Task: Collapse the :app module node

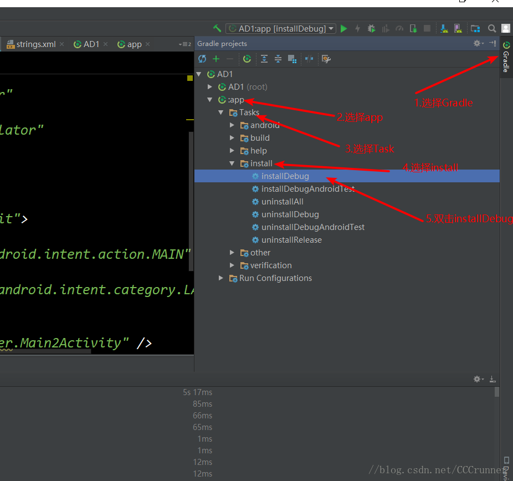Action: (x=210, y=100)
